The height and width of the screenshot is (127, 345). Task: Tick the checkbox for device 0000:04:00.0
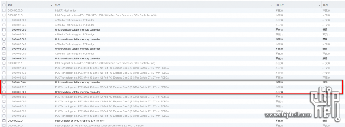coord(4,49)
